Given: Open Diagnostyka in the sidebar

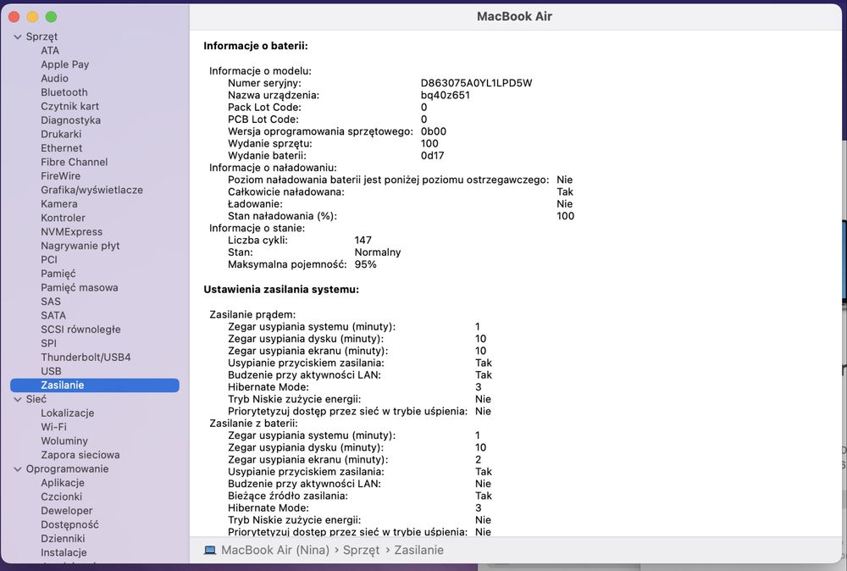Looking at the screenshot, I should 71,120.
